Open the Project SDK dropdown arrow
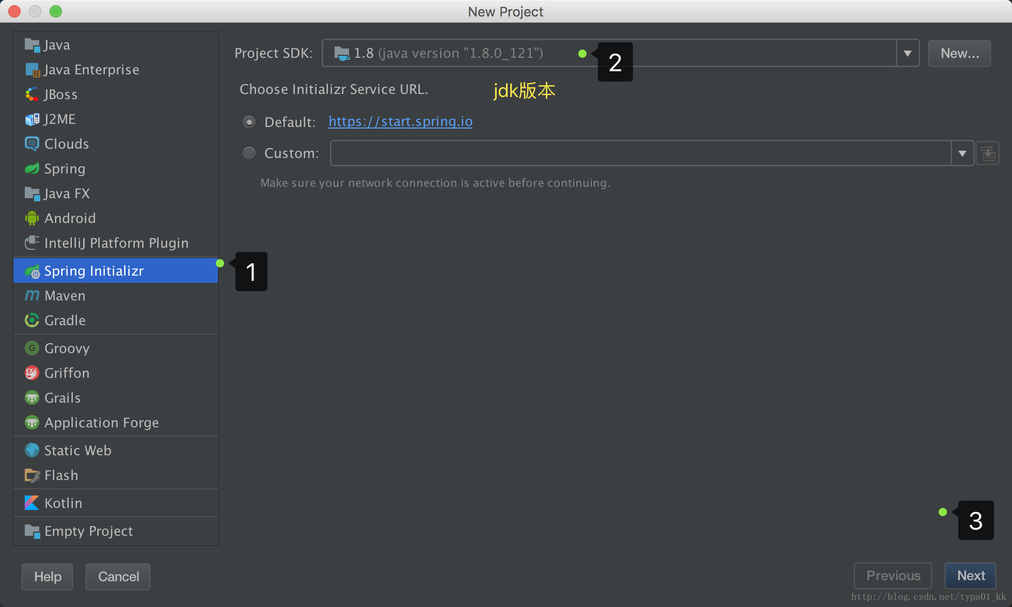The height and width of the screenshot is (607, 1012). [907, 53]
